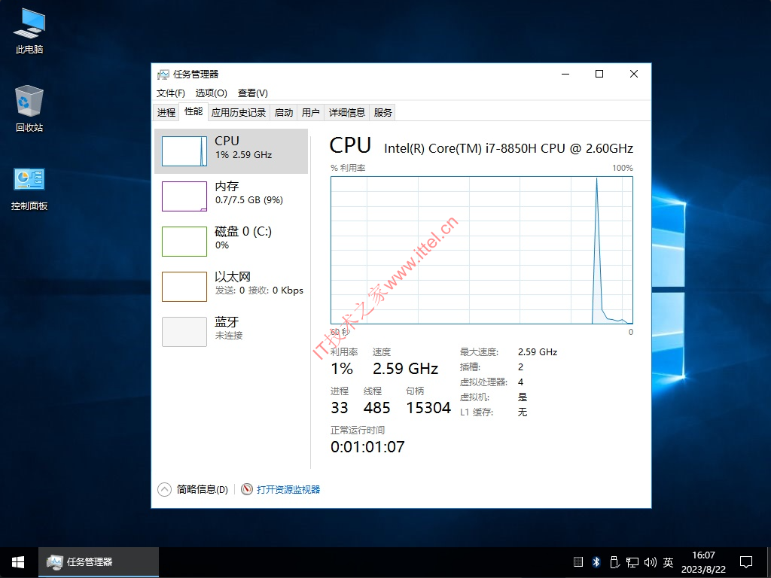Open the 服务 tab

[382, 113]
